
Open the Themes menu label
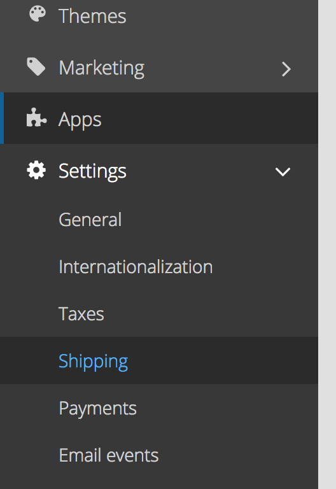pos(92,16)
